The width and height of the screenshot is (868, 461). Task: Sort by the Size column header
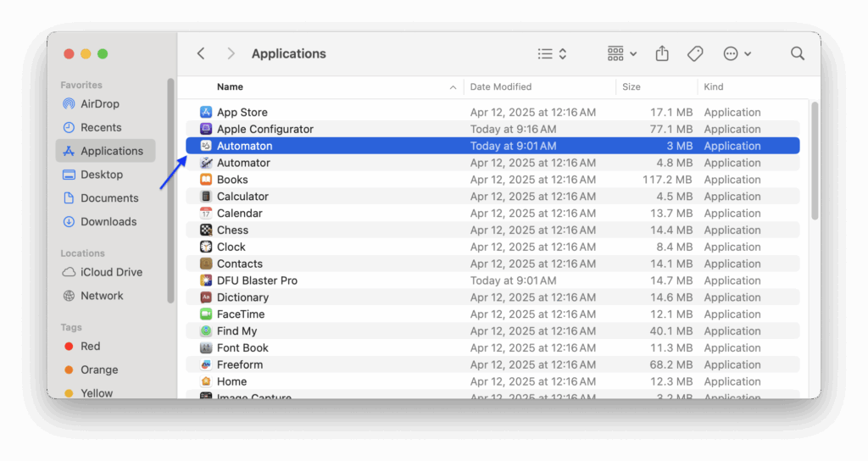pyautogui.click(x=631, y=87)
